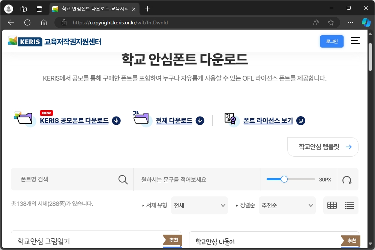The height and width of the screenshot is (250, 375).
Task: Select the 학교 안심폰트 다운로드 browser tab
Action: [x=94, y=9]
